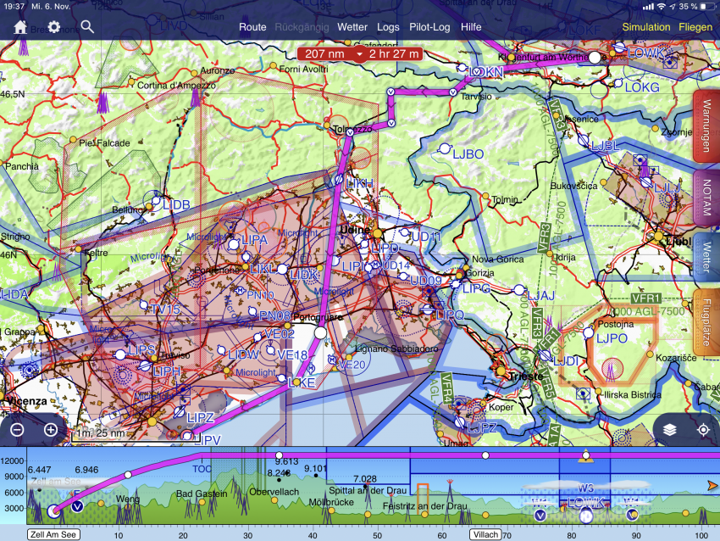Tap the Udine city label

[x=354, y=229]
